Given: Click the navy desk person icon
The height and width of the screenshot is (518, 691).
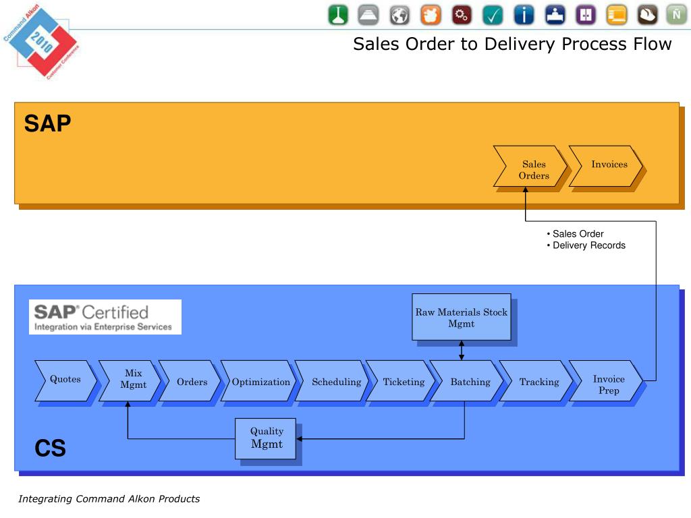Looking at the screenshot, I should 555,15.
